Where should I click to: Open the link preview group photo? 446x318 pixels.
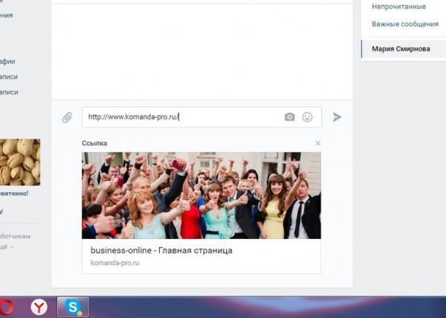pos(201,195)
